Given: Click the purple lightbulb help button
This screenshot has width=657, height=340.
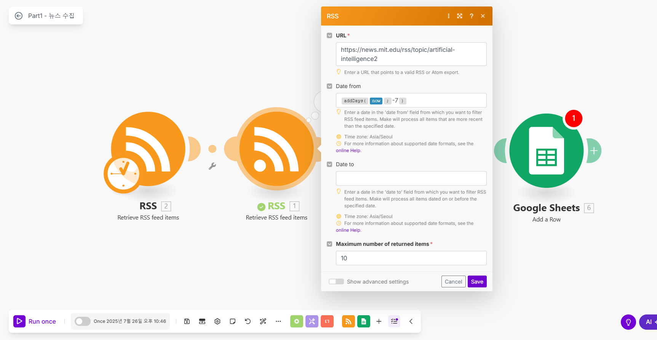Looking at the screenshot, I should pyautogui.click(x=628, y=322).
